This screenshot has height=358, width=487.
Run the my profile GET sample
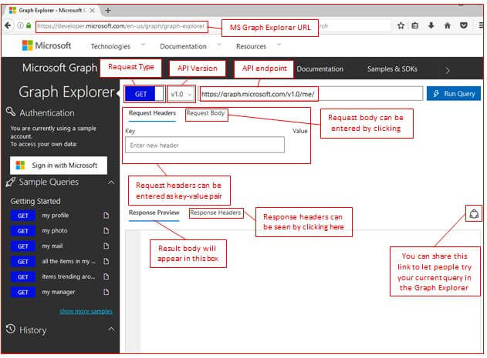23,216
